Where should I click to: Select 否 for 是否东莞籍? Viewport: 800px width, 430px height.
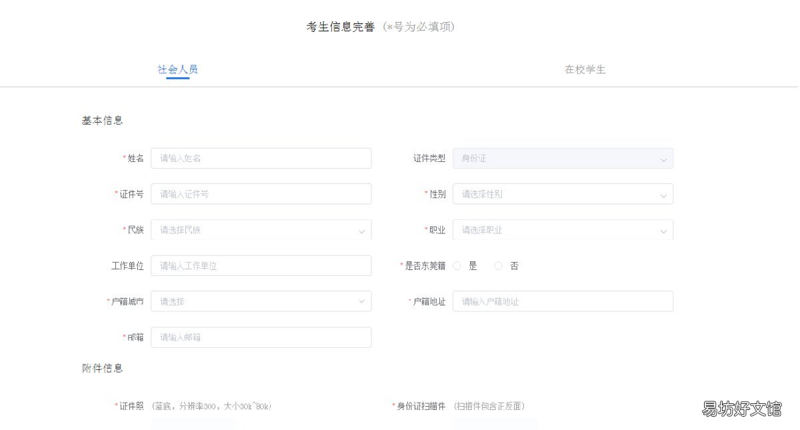pos(499,265)
